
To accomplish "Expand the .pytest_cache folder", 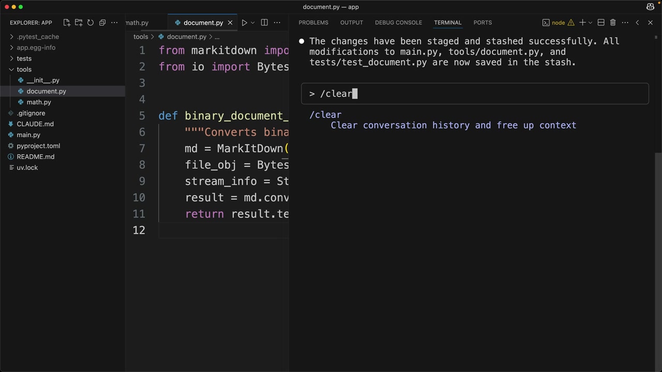I will (37, 37).
